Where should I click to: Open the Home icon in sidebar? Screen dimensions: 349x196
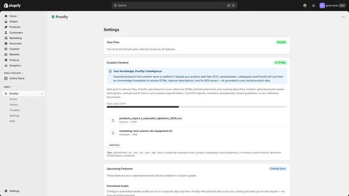(6, 16)
